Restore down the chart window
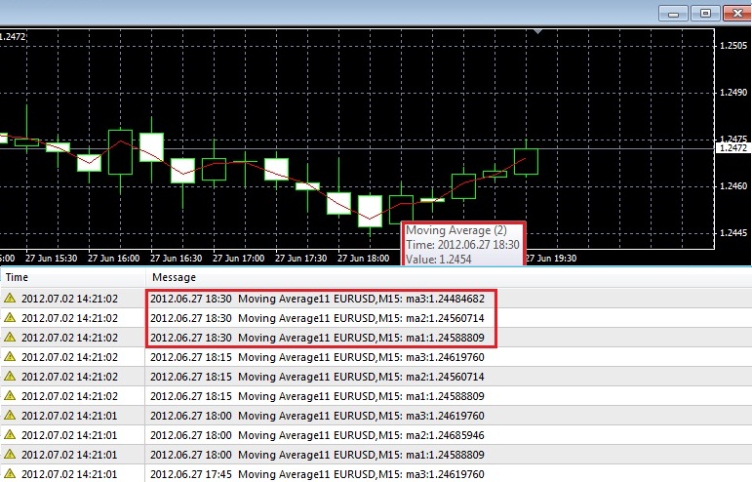752x482 pixels. (706, 13)
